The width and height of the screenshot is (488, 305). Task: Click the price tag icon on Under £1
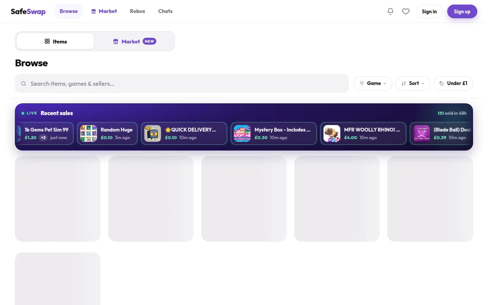441,83
